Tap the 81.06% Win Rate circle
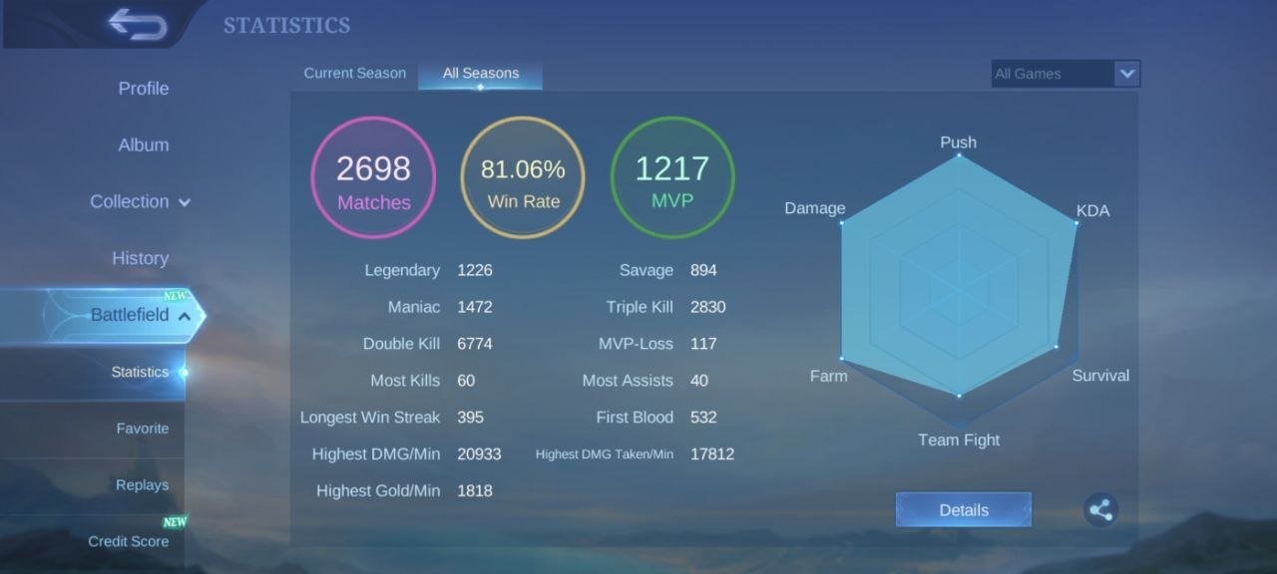This screenshot has width=1277, height=574. click(x=523, y=178)
